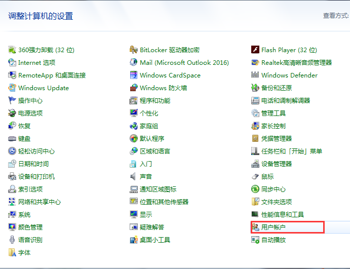
Task: Click the 程序和功能 icon
Action: [134, 100]
